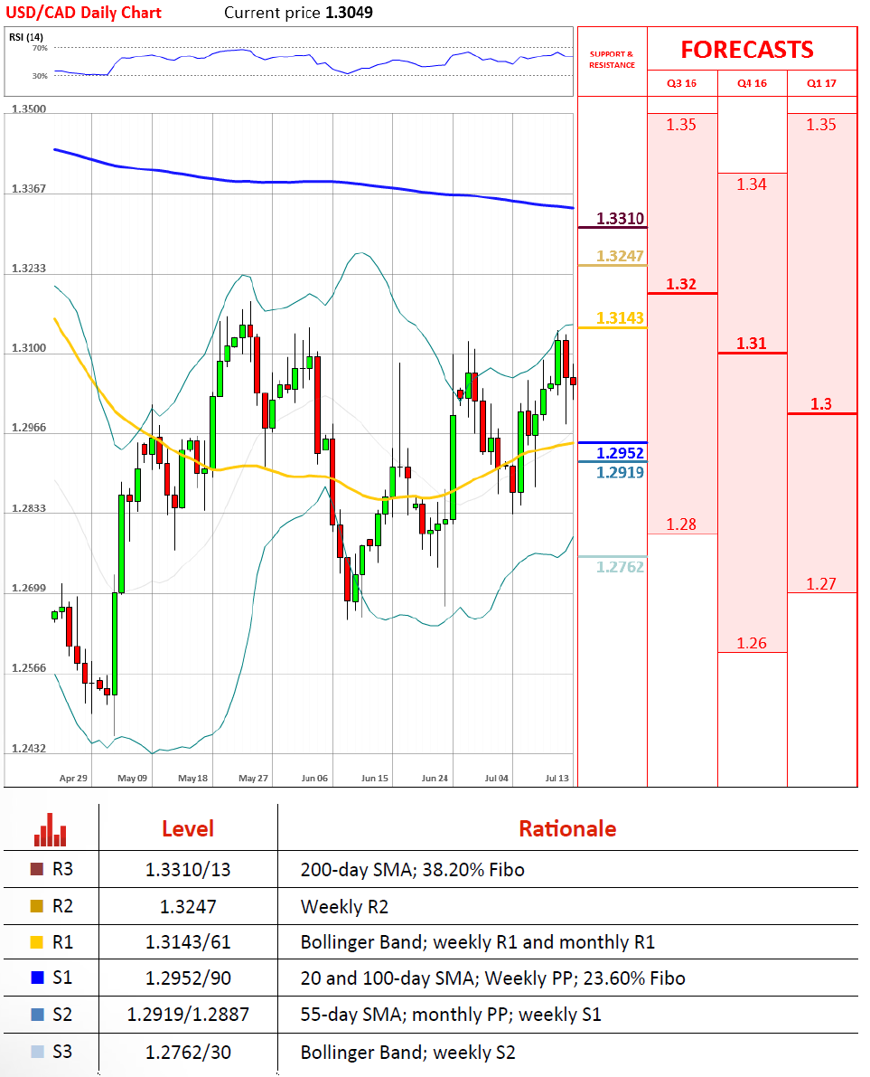
Task: Click the FORECASTS heading
Action: click(746, 49)
